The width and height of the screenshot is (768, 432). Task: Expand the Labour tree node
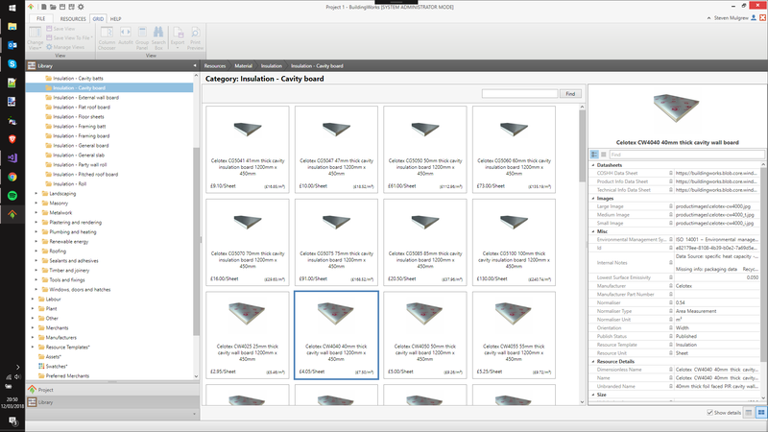click(x=33, y=300)
